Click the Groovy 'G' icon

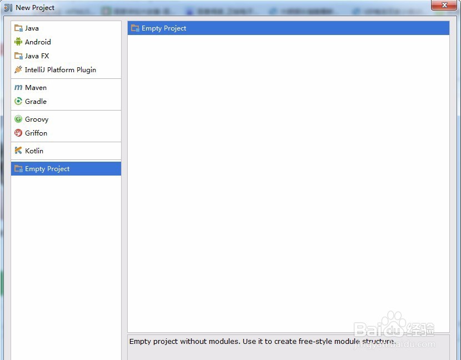pyautogui.click(x=18, y=119)
